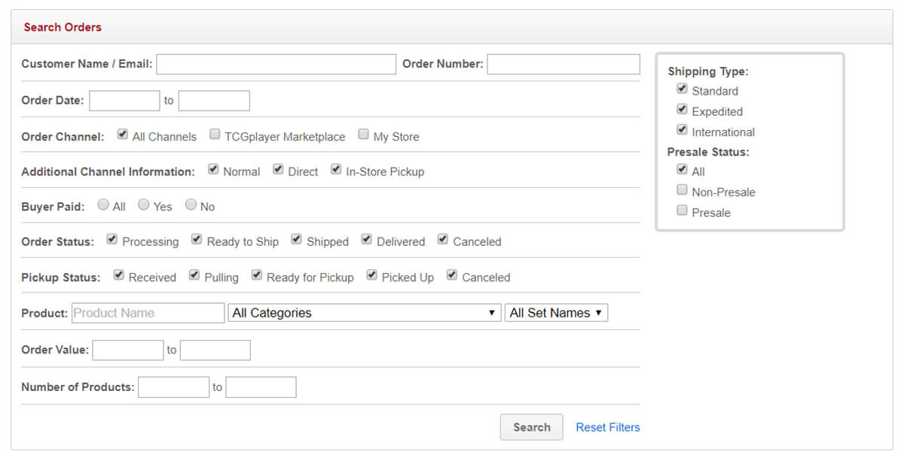
Task: Uncheck Standard shipping type
Action: coord(683,89)
